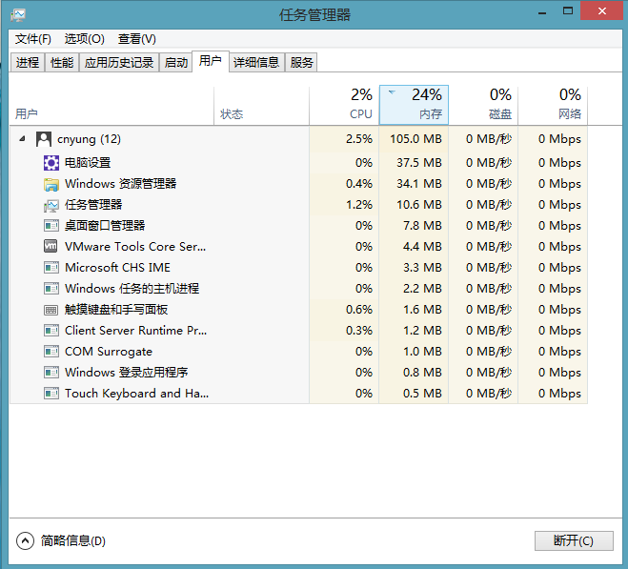Switch to the 应用历史记录 tab
Viewport: 628px width, 569px height.
pyautogui.click(x=119, y=63)
